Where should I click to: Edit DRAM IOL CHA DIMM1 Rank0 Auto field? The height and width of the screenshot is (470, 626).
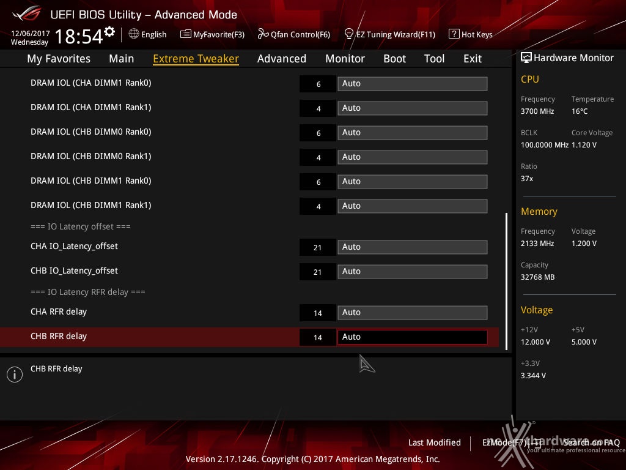tap(413, 83)
